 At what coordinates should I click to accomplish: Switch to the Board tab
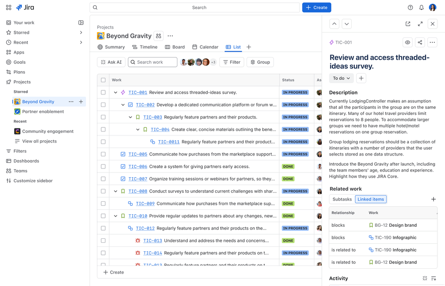175,47
